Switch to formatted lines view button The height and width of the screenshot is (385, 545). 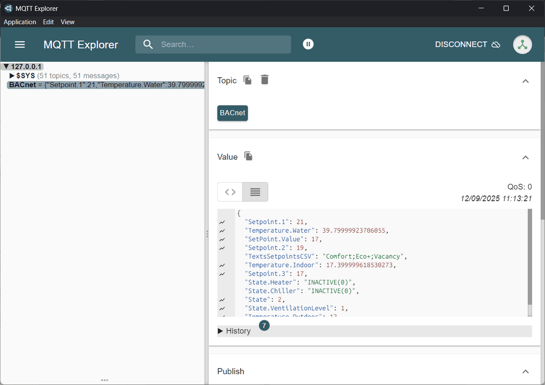coord(255,192)
